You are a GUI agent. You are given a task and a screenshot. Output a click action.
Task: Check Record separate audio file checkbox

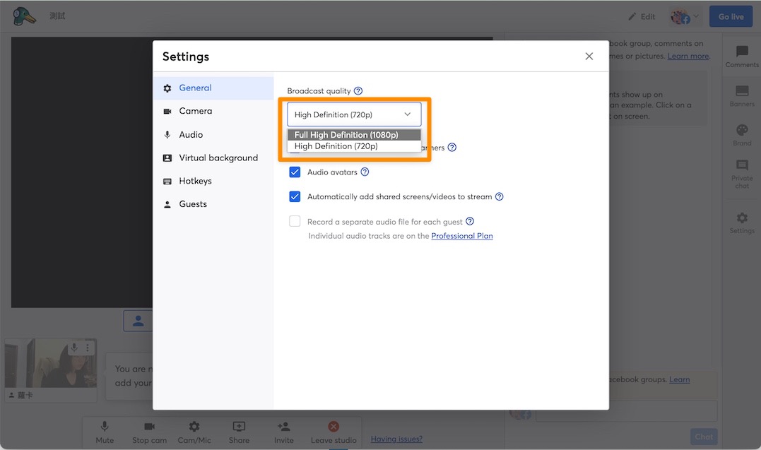pyautogui.click(x=295, y=221)
